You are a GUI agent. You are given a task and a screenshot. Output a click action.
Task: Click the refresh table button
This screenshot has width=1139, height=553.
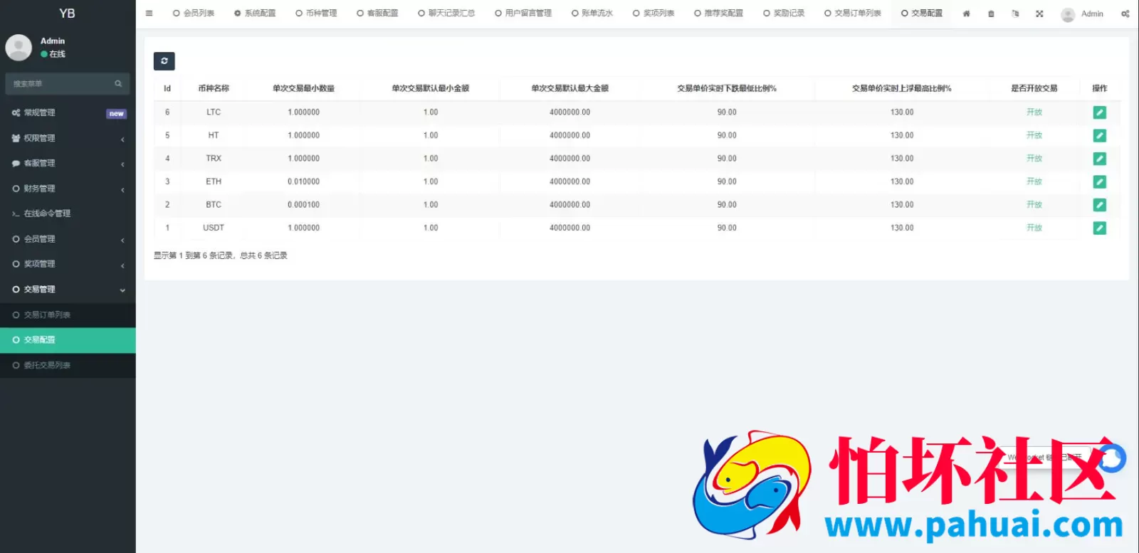164,61
